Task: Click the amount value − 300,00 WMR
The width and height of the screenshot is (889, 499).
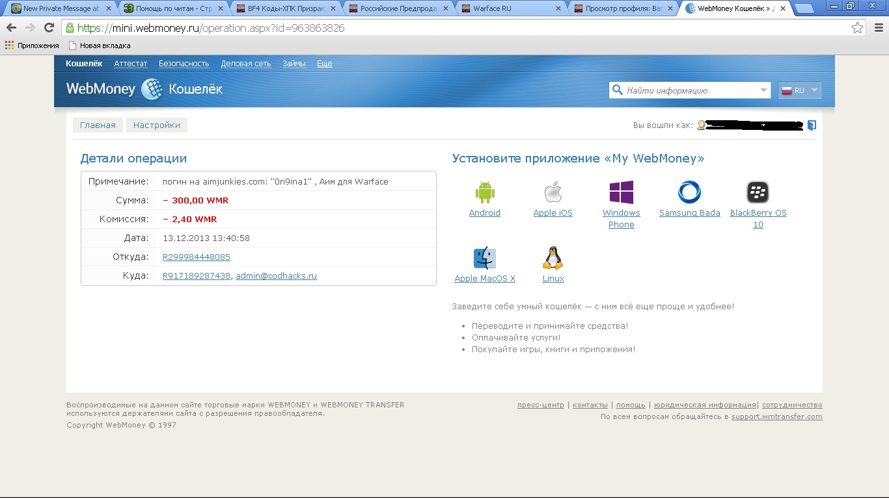Action: point(195,200)
